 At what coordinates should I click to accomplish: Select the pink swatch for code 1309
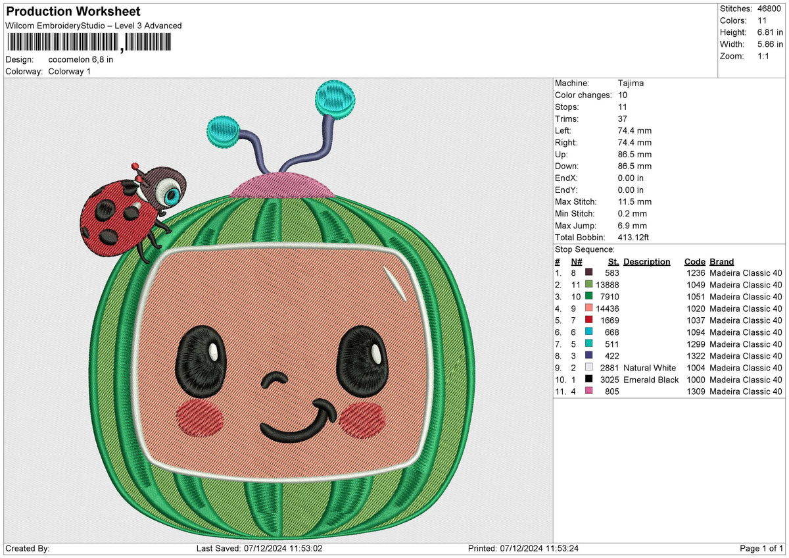tap(589, 390)
